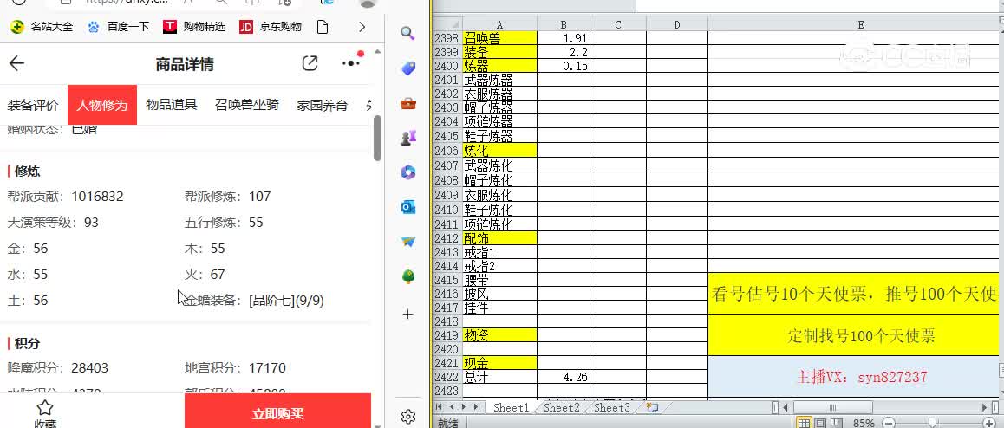Select column A header in Excel
The height and width of the screenshot is (428, 1004).
[x=499, y=24]
